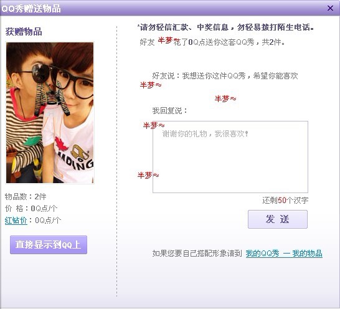Click the bold warning about 汇款、中奖信息
The image size is (340, 309).
(225, 27)
